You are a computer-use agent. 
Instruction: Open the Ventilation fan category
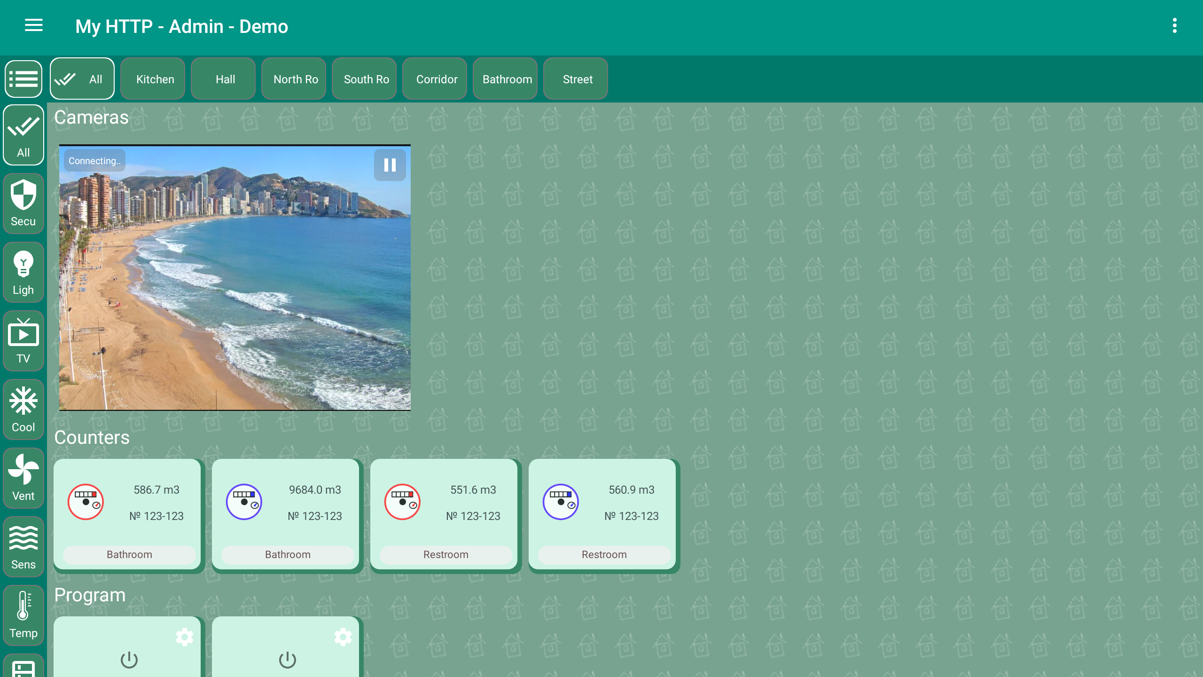click(x=23, y=478)
